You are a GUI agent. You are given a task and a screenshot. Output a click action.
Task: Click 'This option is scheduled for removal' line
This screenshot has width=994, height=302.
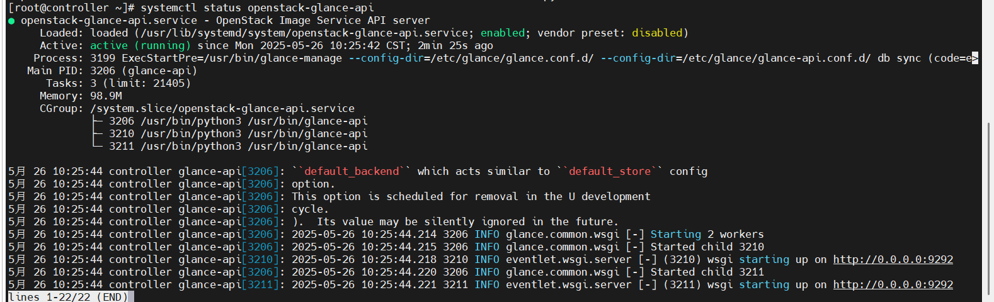coord(471,196)
